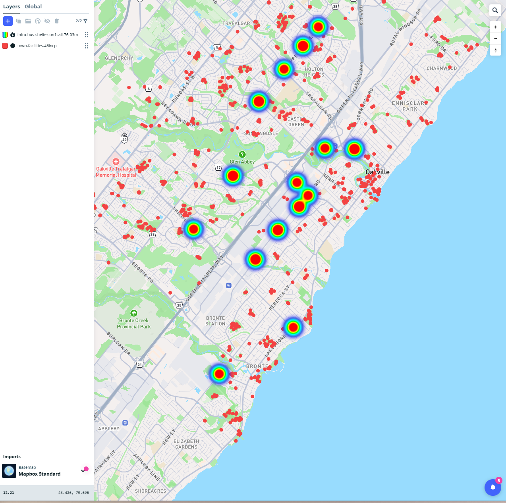Image resolution: width=506 pixels, height=503 pixels.
Task: Zoom in the map with plus button
Action: click(495, 27)
